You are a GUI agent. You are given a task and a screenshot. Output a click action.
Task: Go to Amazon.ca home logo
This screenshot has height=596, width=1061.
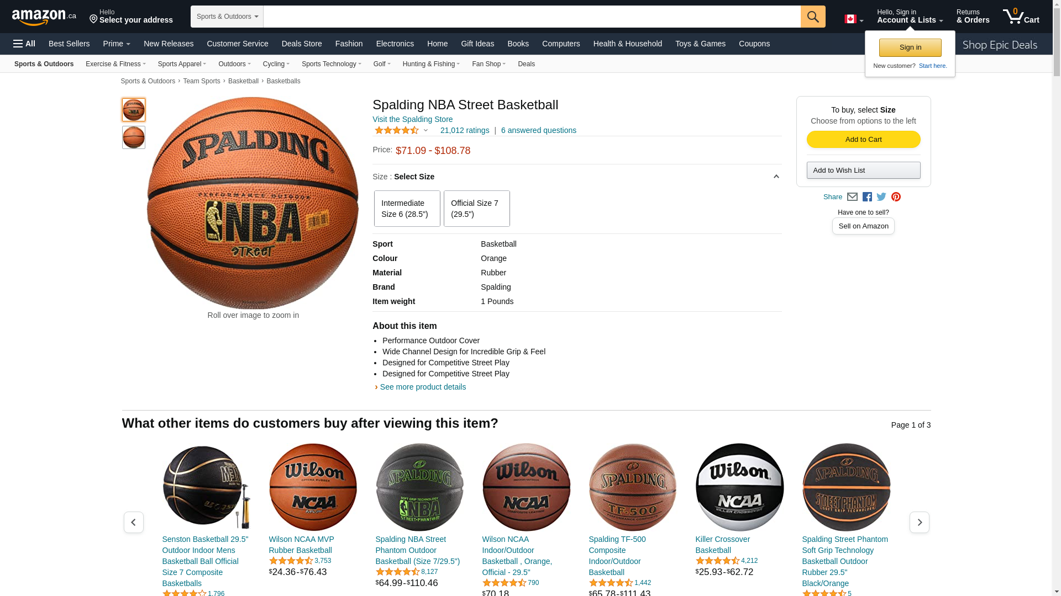coord(44,17)
